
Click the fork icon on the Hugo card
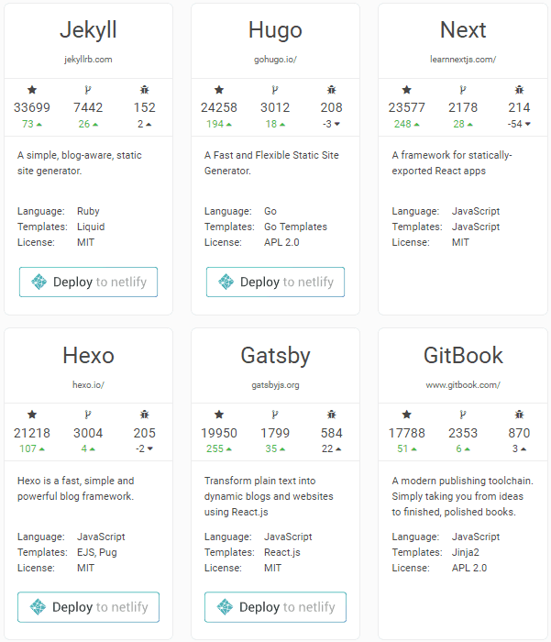(x=275, y=90)
